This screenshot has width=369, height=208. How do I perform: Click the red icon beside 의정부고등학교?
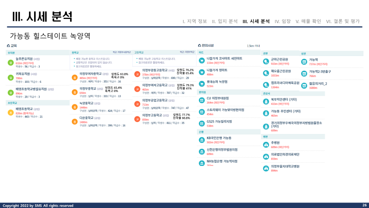click(137, 119)
